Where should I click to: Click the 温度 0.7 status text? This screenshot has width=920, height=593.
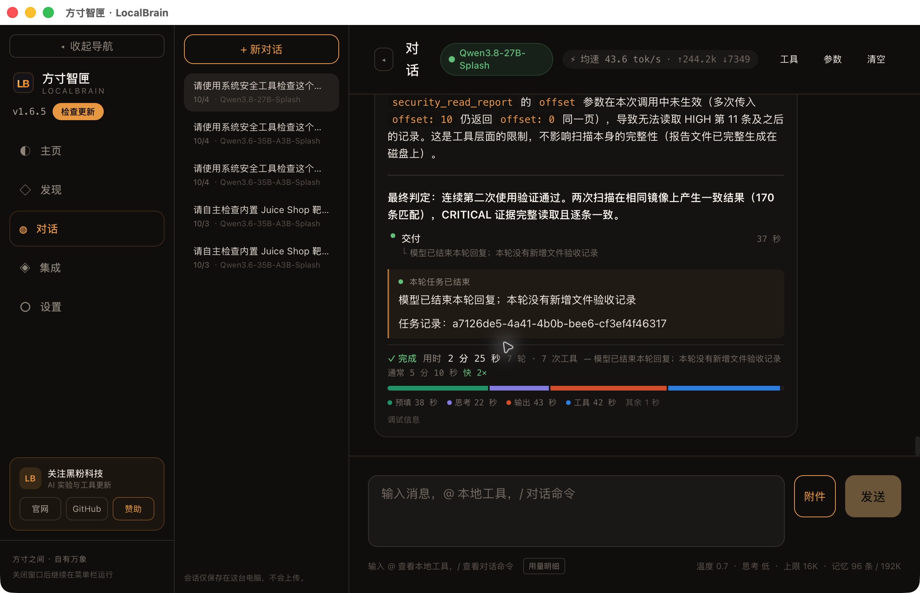(x=713, y=566)
